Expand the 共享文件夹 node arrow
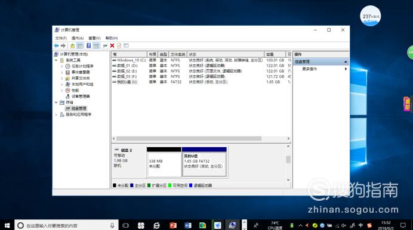The width and height of the screenshot is (413, 230). click(62, 78)
